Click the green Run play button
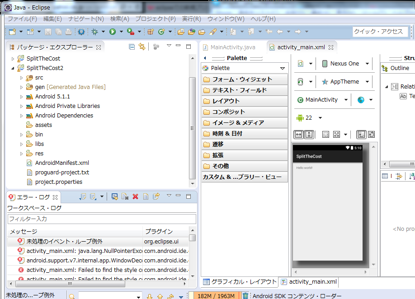This screenshot has height=299, width=415. tap(113, 32)
